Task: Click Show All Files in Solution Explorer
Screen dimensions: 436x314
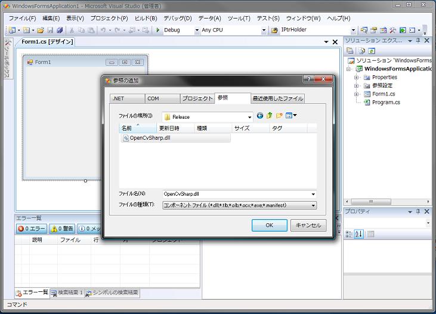Action: (361, 51)
